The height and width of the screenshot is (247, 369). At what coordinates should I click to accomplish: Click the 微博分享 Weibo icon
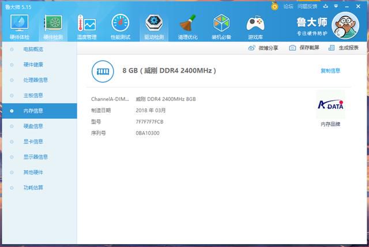coord(251,48)
